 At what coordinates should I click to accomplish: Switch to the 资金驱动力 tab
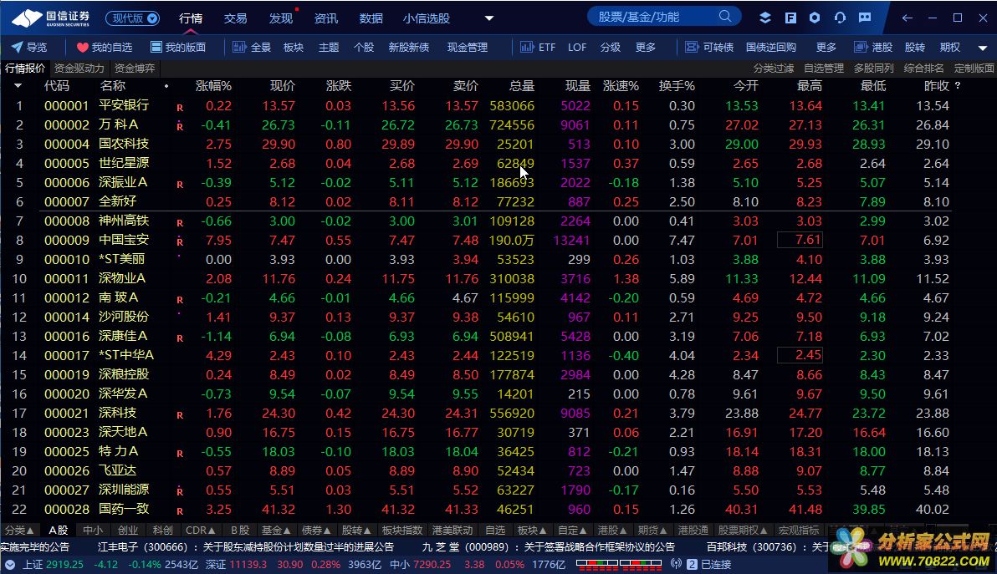(x=79, y=68)
